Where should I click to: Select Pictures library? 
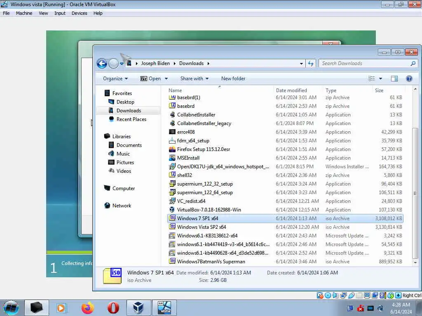pyautogui.click(x=125, y=162)
